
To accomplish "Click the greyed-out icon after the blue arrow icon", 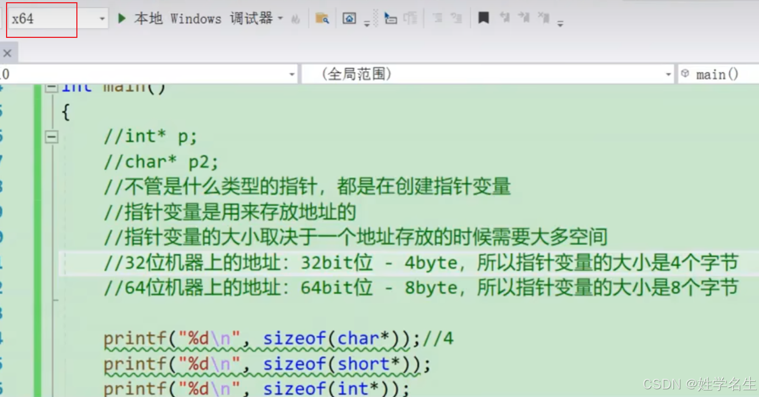I will tap(410, 19).
